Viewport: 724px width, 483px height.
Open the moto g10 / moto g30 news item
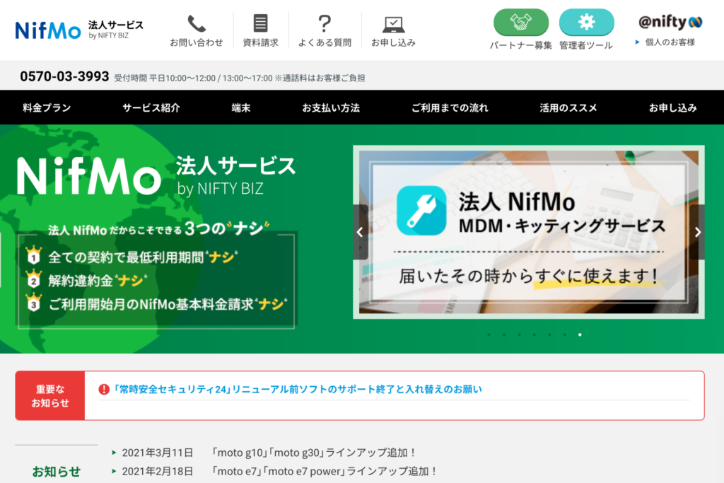[x=315, y=453]
